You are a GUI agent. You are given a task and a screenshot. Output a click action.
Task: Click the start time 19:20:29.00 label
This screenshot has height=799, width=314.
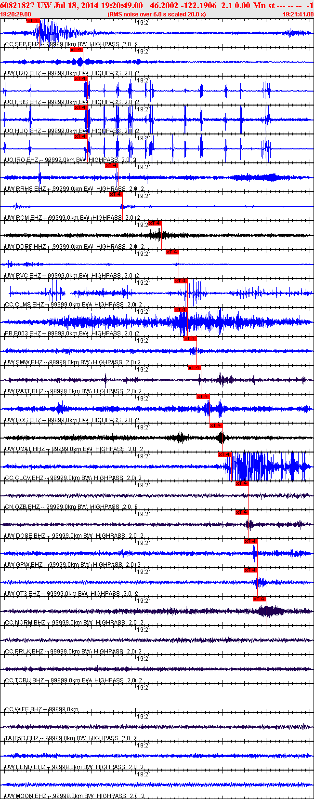tap(16, 14)
